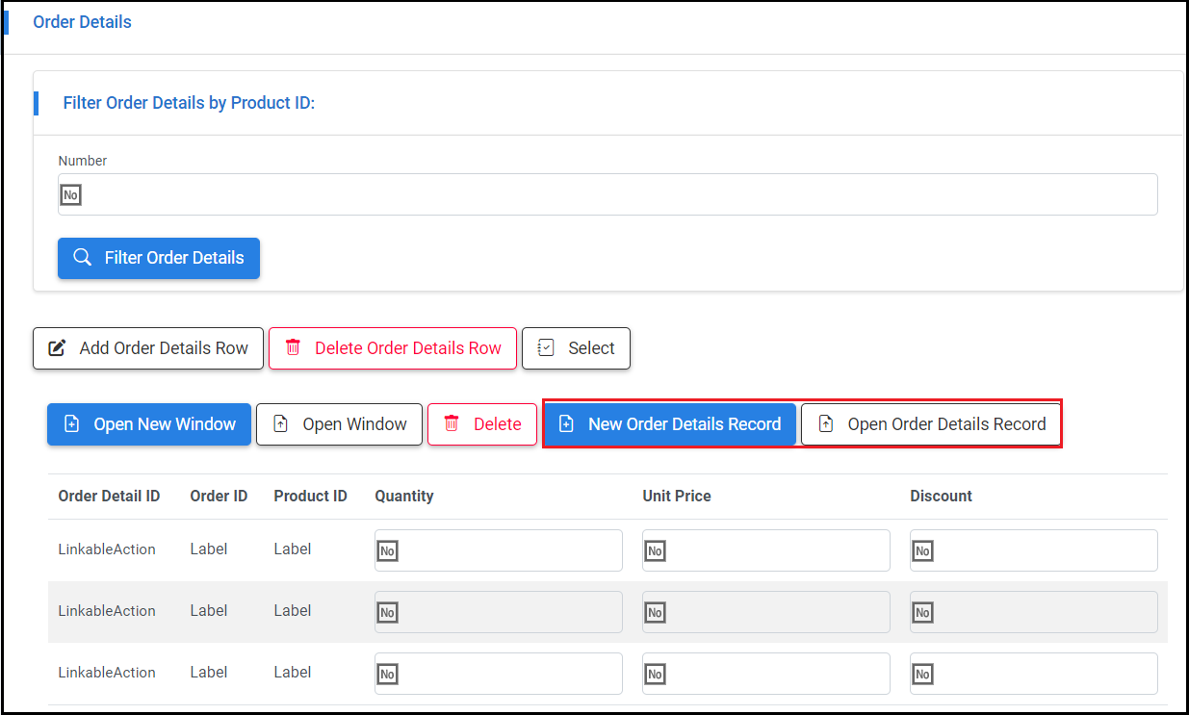Click the red Delete button
Viewport: 1189px width, 715px height.
coord(482,424)
